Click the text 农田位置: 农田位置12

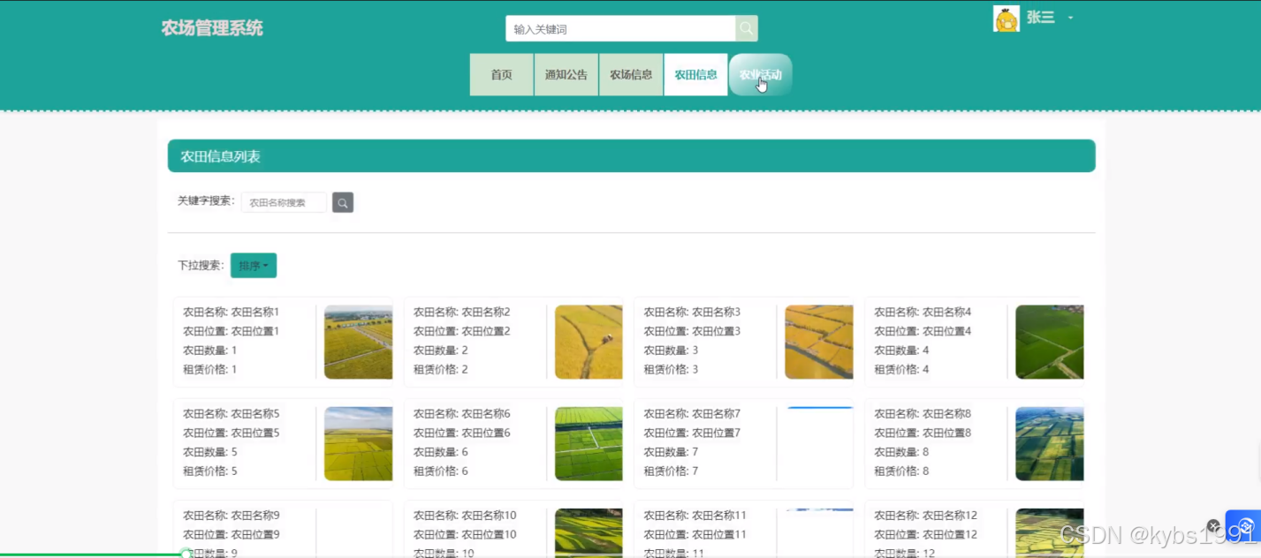[x=926, y=535]
